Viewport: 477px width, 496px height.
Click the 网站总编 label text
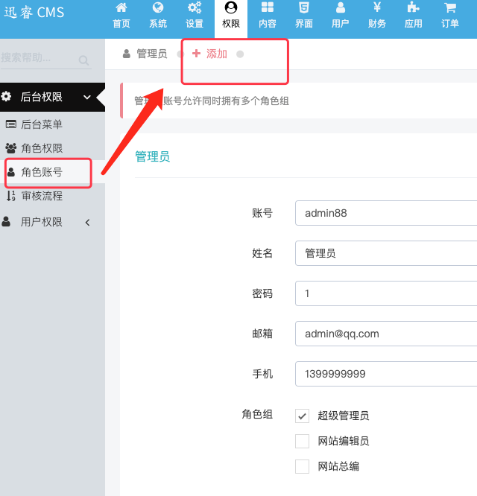338,466
